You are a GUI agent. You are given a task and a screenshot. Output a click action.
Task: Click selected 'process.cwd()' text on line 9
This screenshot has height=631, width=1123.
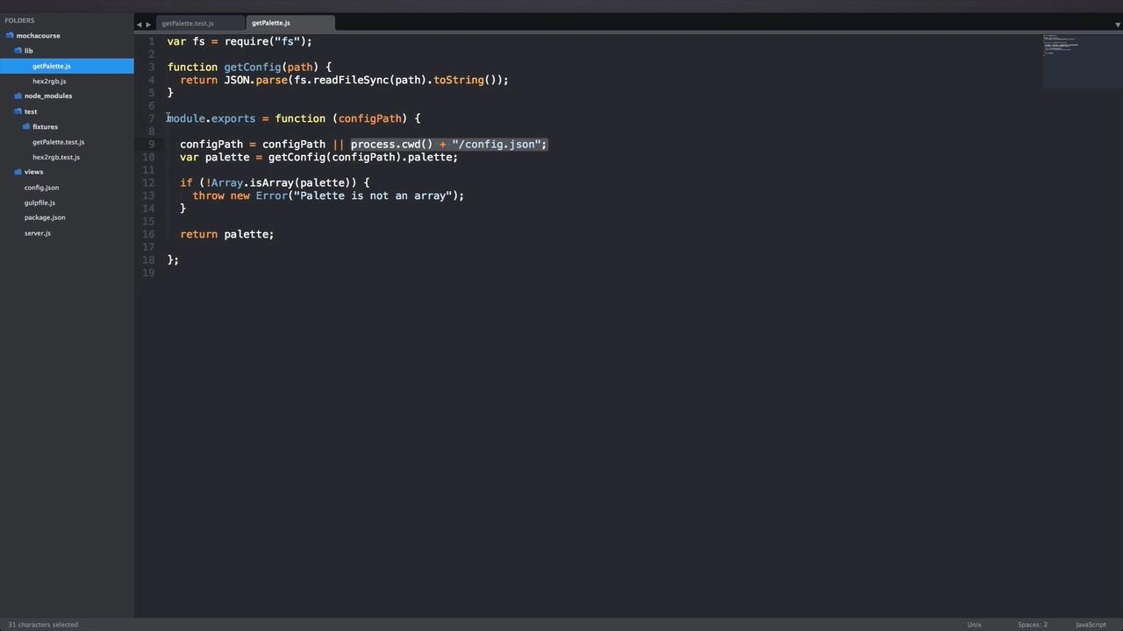[391, 144]
